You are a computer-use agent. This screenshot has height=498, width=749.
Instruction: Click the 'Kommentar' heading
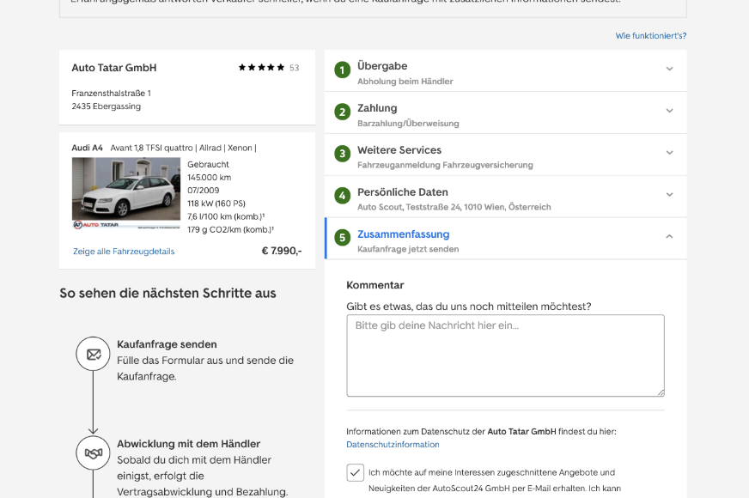click(375, 285)
